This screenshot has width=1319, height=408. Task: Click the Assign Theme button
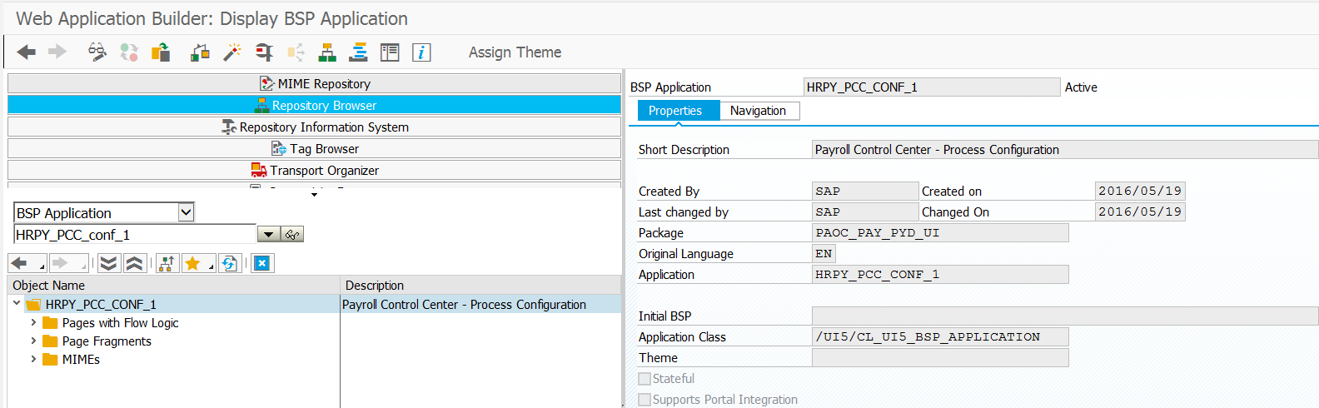pyautogui.click(x=515, y=52)
